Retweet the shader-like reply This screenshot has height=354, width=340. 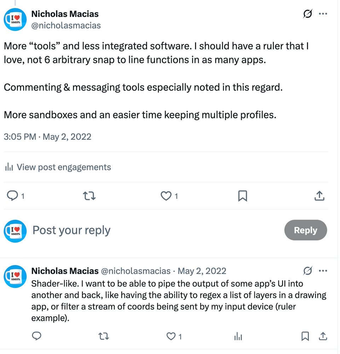pyautogui.click(x=103, y=336)
